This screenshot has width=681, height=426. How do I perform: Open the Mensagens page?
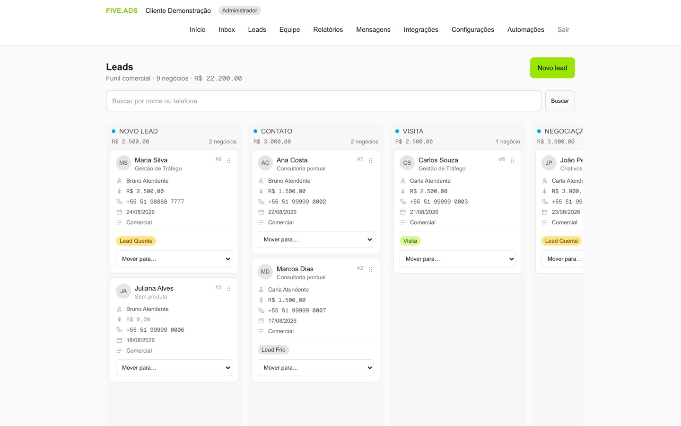coord(374,29)
